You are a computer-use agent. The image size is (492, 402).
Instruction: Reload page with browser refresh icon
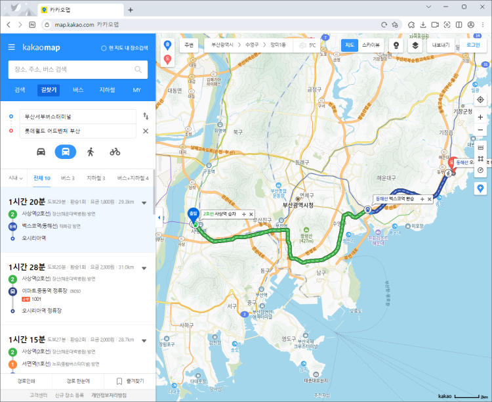pyautogui.click(x=384, y=25)
